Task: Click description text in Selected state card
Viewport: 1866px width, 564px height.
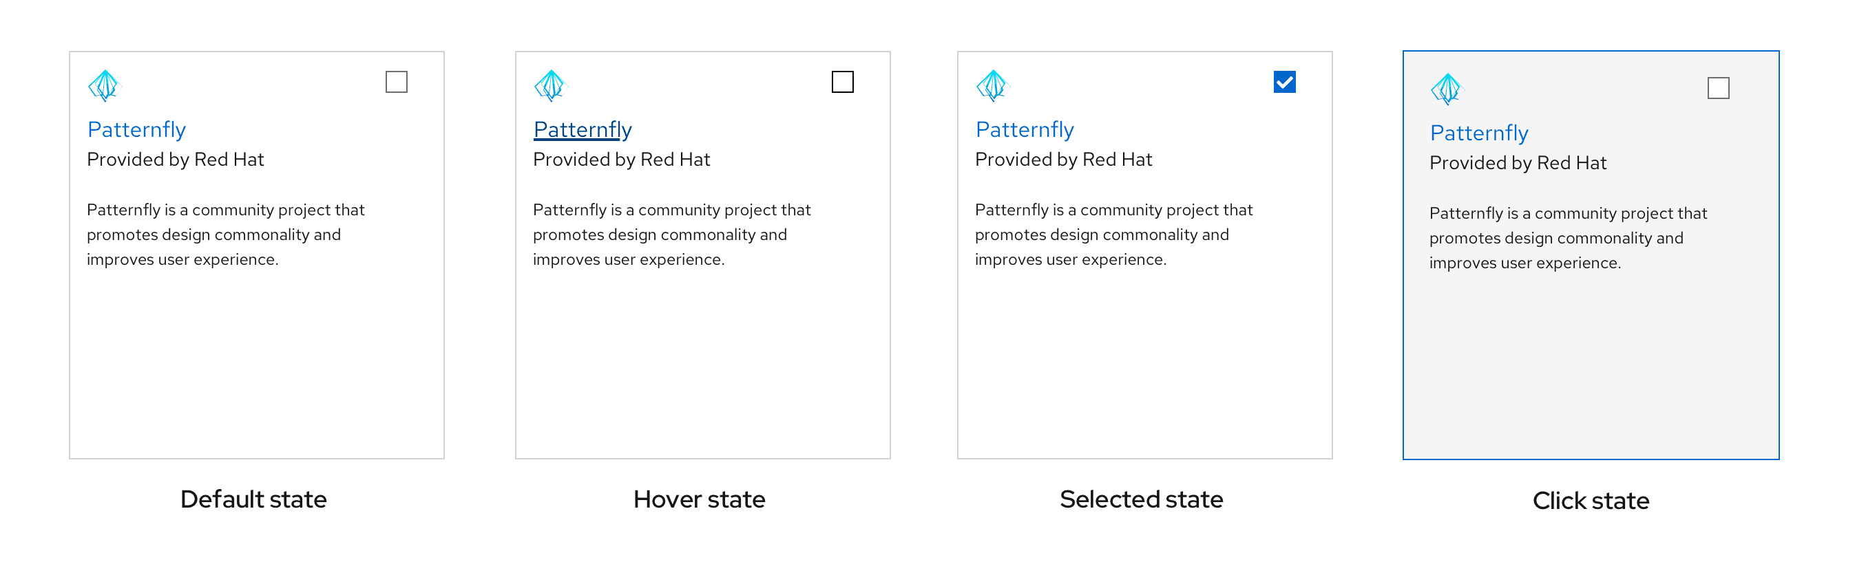Action: pyautogui.click(x=1113, y=235)
